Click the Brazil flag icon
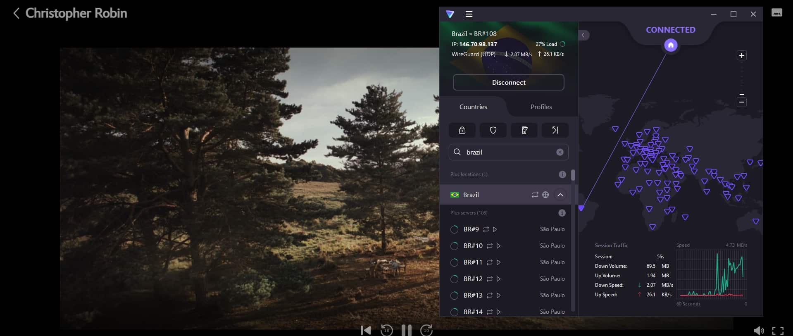The width and height of the screenshot is (793, 336). point(455,195)
